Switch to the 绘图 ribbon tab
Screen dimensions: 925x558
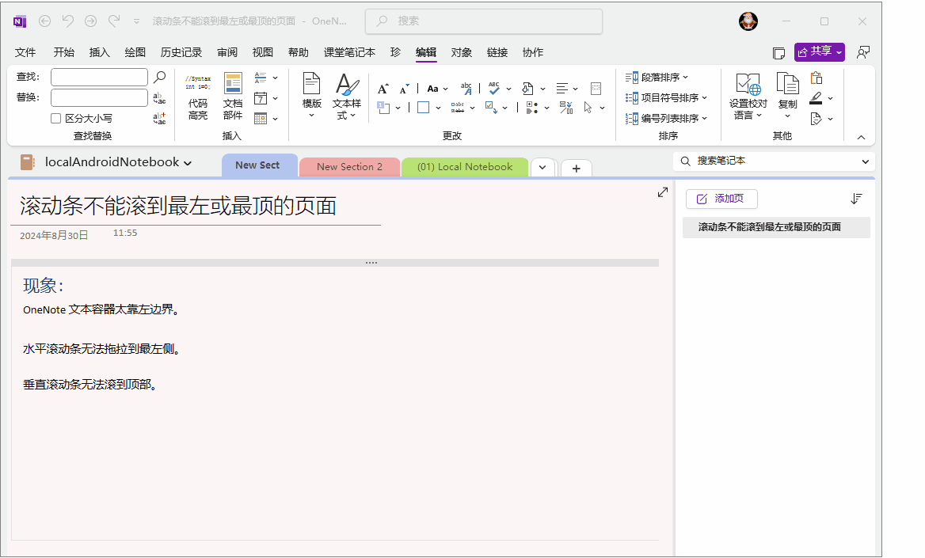(135, 52)
